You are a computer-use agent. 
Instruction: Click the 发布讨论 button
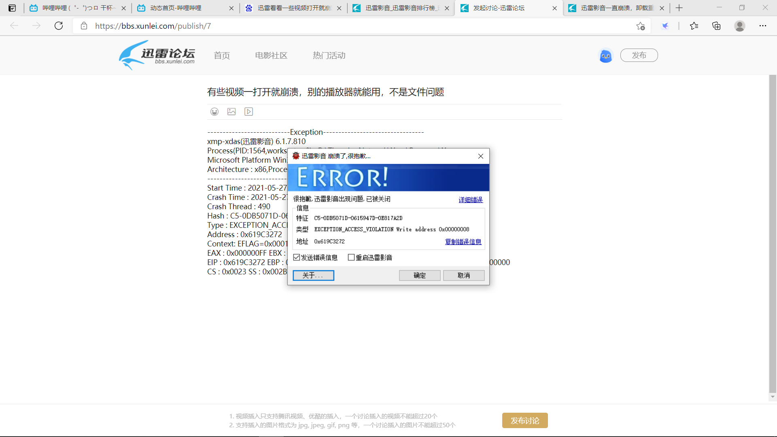524,420
